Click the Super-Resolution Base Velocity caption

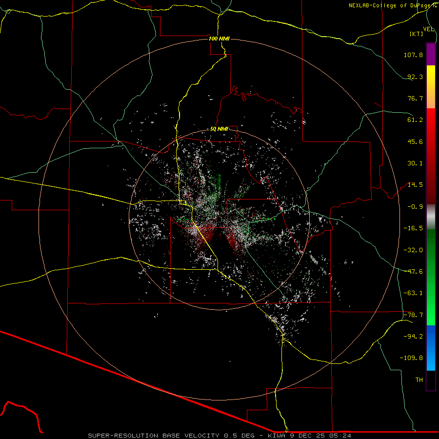219,436
